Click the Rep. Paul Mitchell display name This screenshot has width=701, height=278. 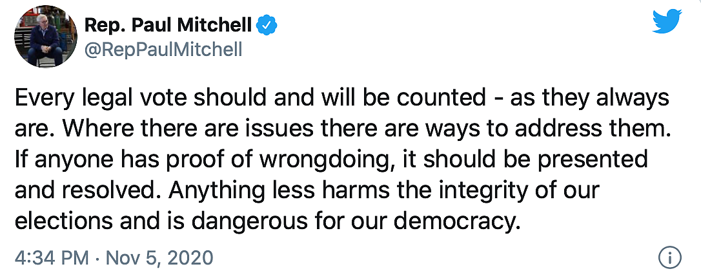tap(168, 26)
